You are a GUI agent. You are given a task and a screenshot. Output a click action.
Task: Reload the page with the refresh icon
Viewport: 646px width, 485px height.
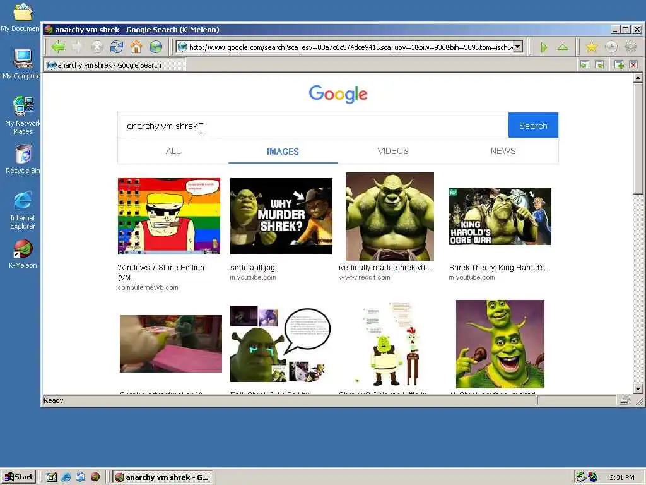pyautogui.click(x=117, y=47)
